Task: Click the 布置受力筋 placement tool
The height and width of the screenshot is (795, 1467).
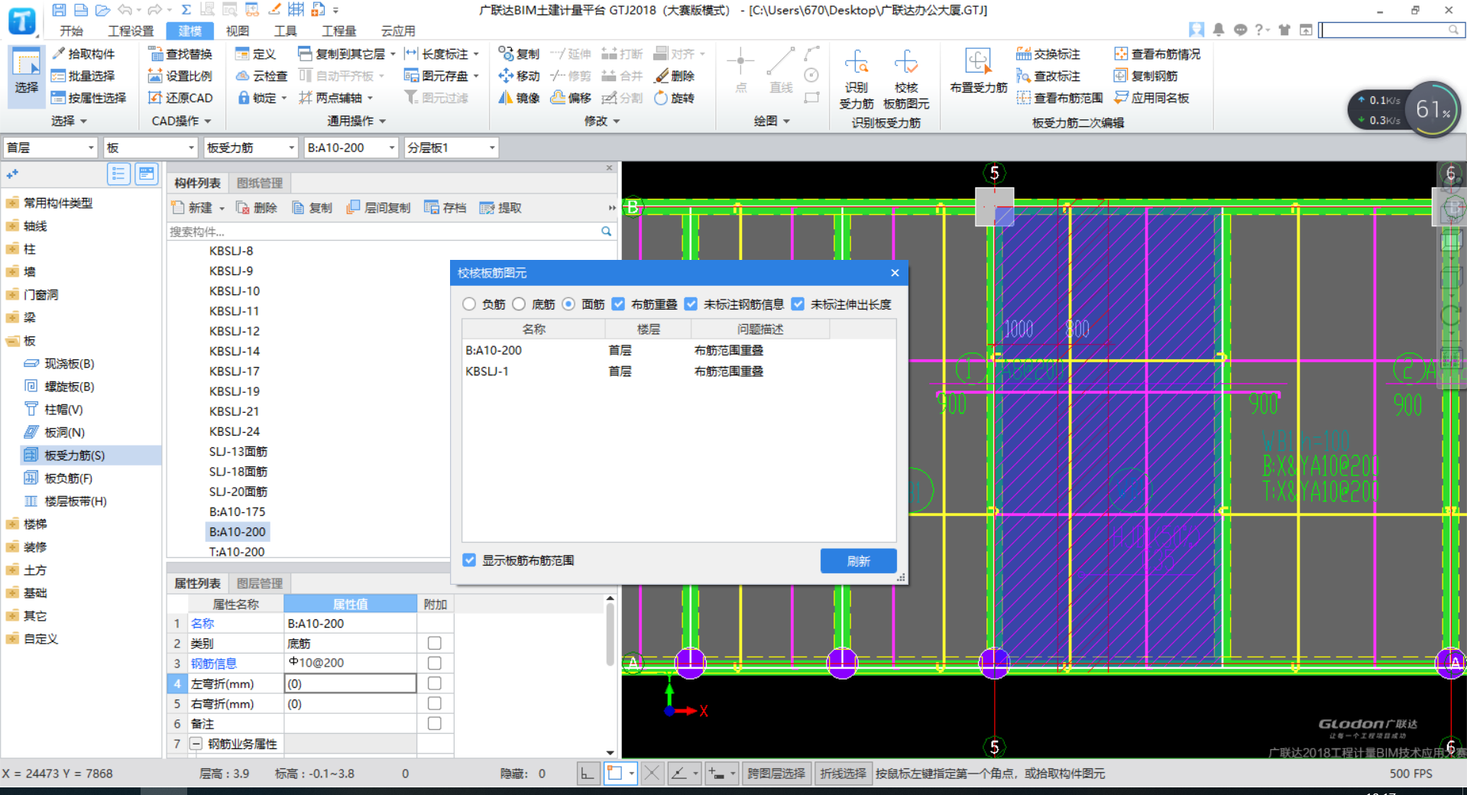Action: point(979,73)
